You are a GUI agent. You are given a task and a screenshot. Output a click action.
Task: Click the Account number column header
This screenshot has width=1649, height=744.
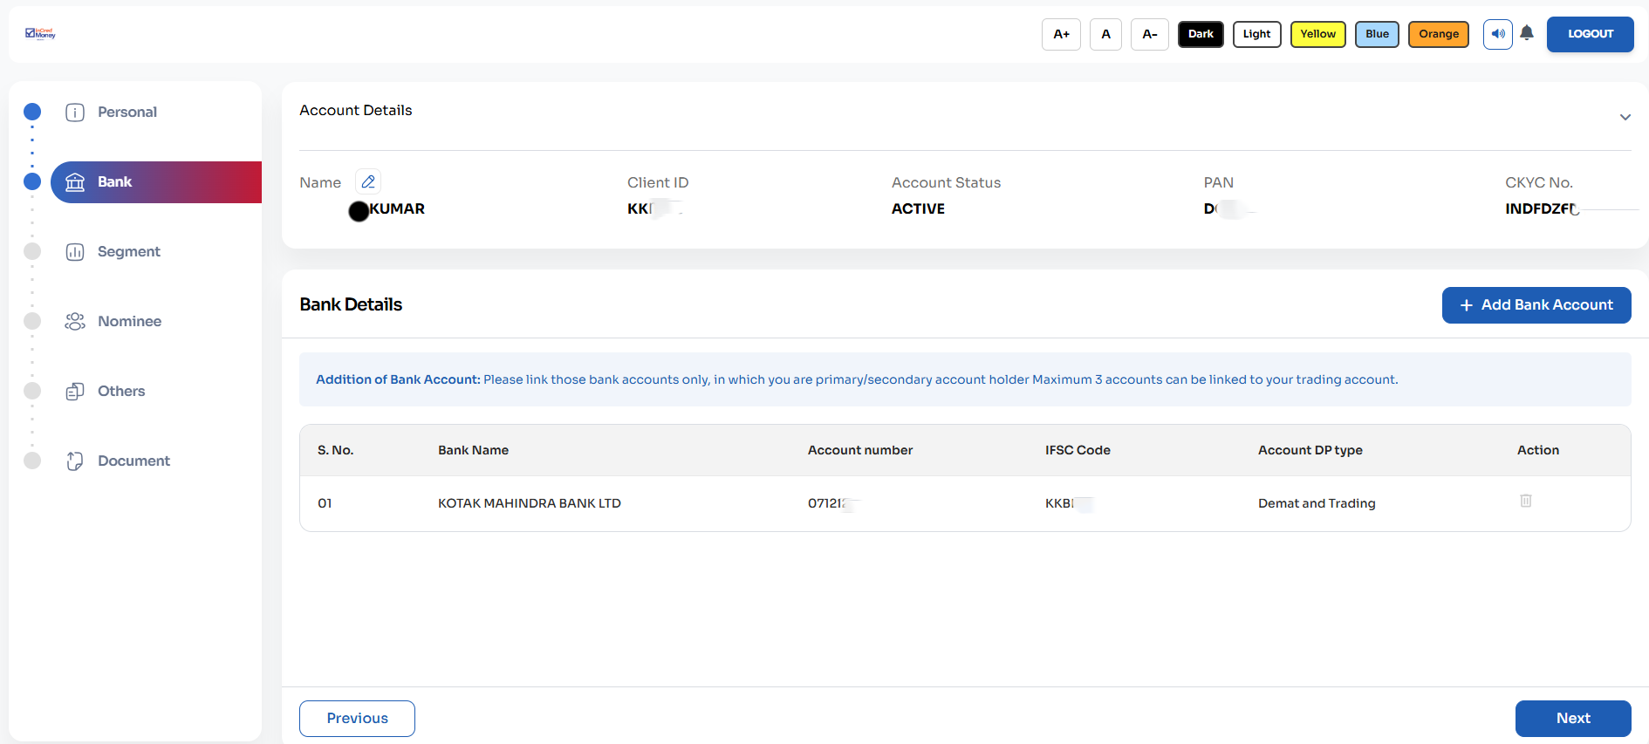pyautogui.click(x=860, y=450)
